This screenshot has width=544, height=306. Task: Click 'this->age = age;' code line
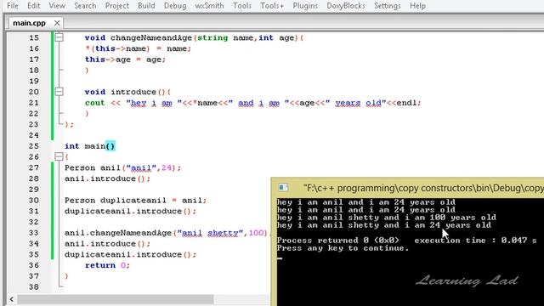tap(125, 59)
